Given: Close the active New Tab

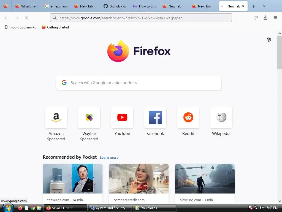Looking at the screenshot, I should click(x=243, y=6).
